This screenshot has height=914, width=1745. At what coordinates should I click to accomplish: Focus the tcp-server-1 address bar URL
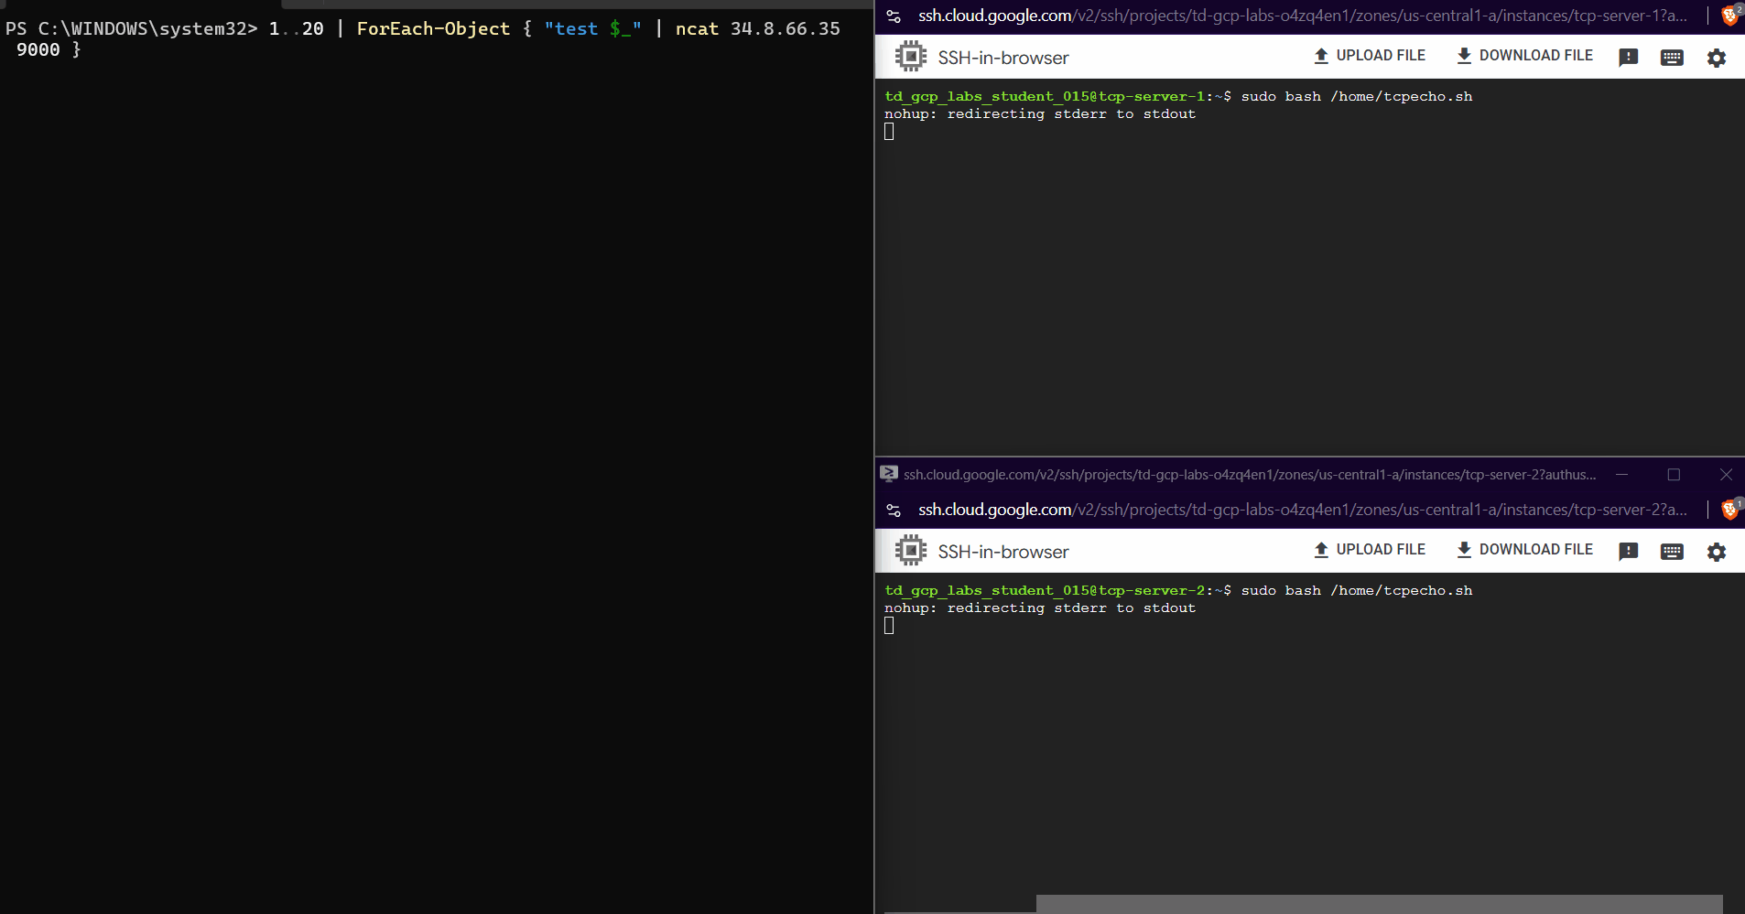(x=1302, y=16)
